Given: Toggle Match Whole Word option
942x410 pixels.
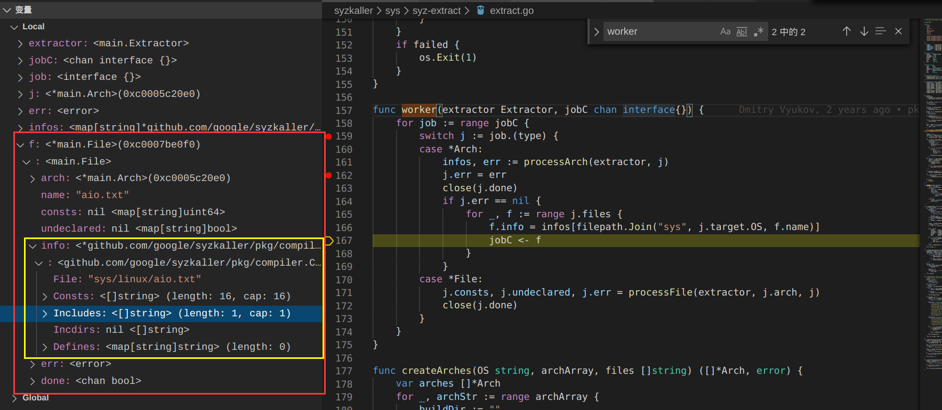Looking at the screenshot, I should (x=742, y=32).
